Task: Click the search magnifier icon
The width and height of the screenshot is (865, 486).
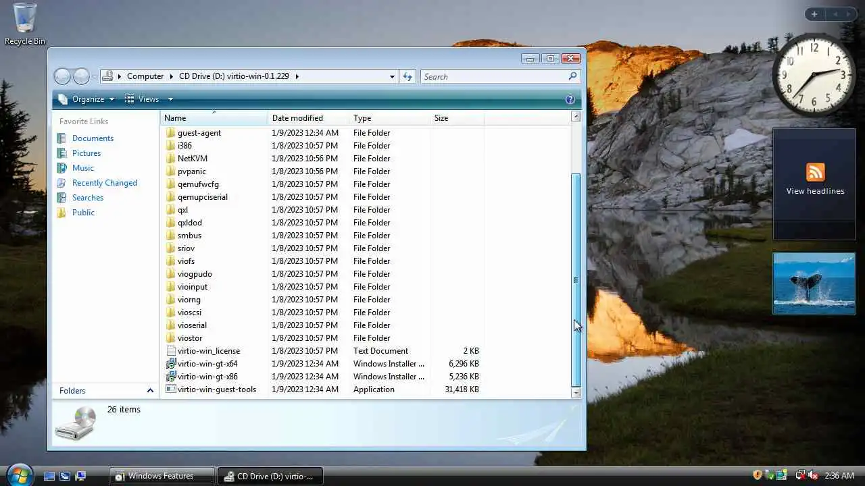Action: tap(572, 76)
